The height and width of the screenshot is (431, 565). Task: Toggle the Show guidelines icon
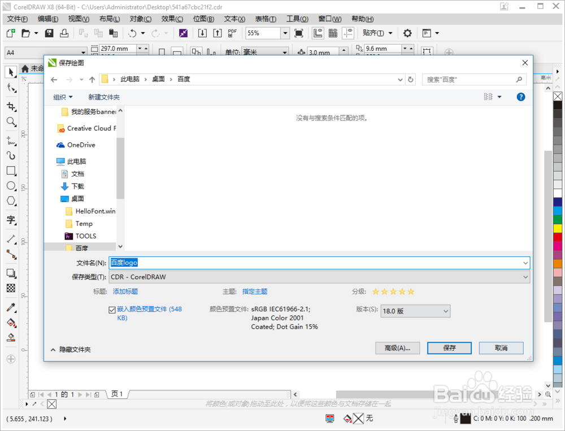(348, 33)
